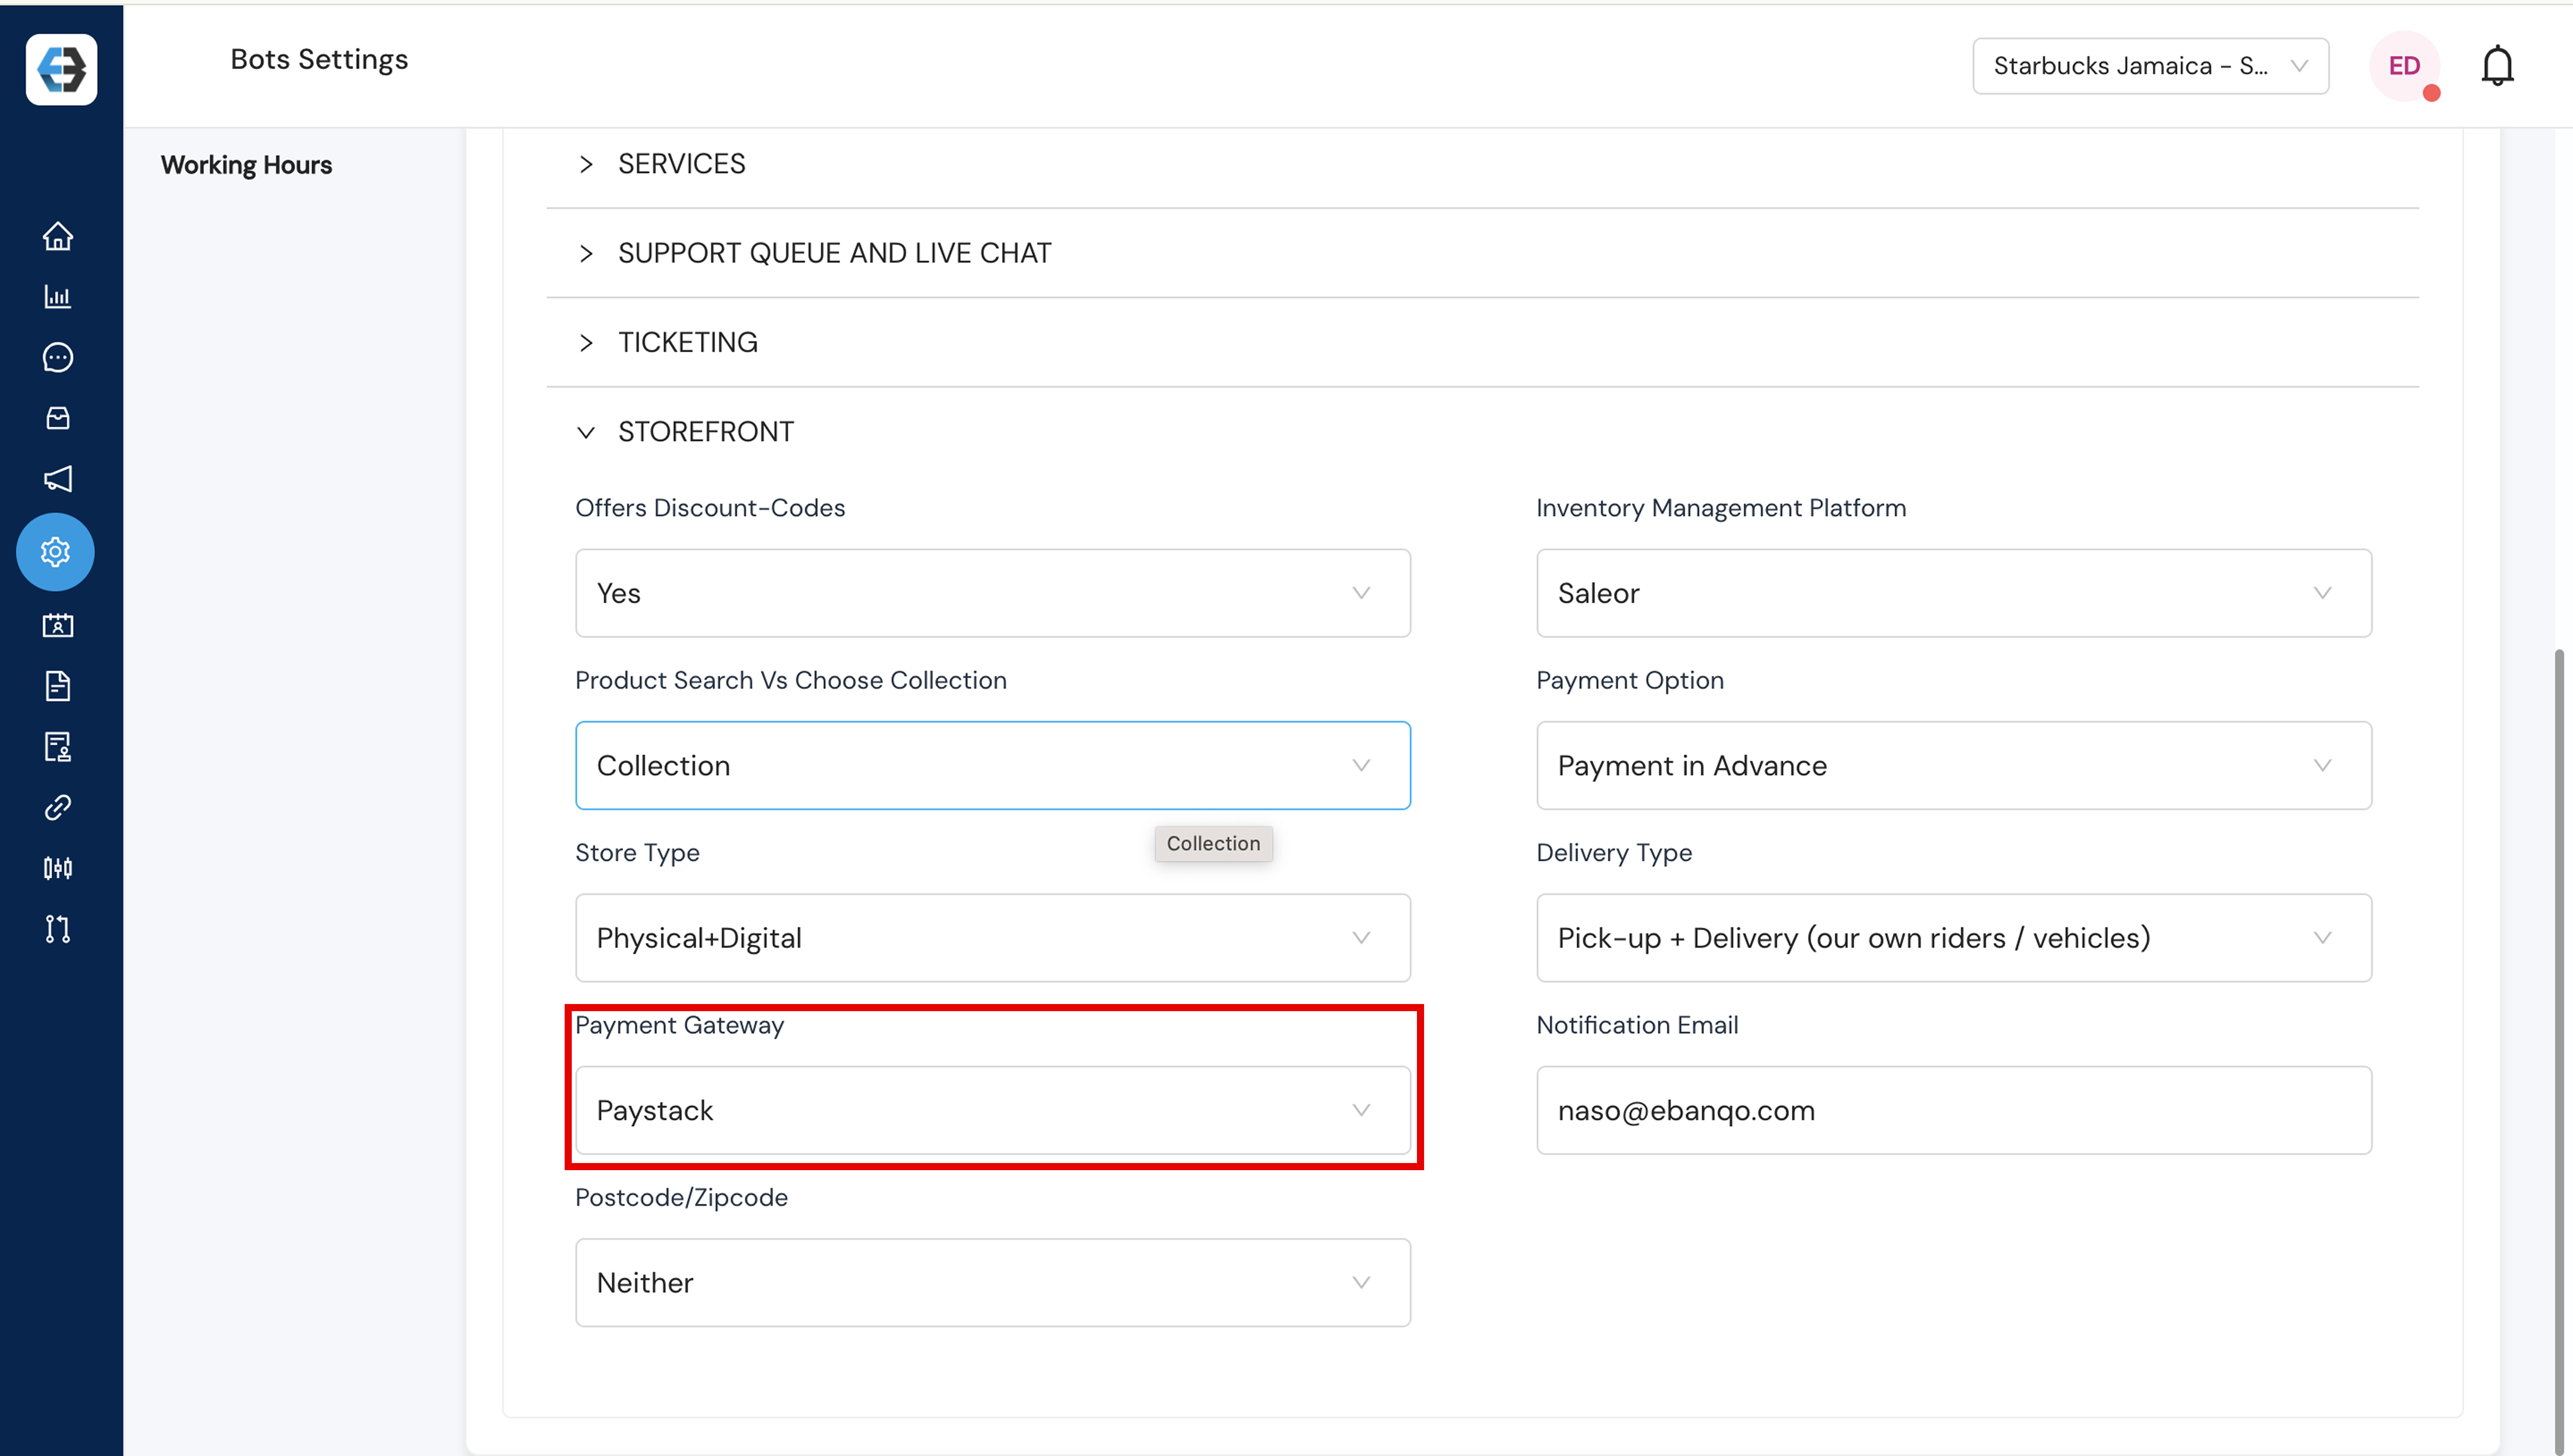Open the bar chart analytics icon

(57, 297)
